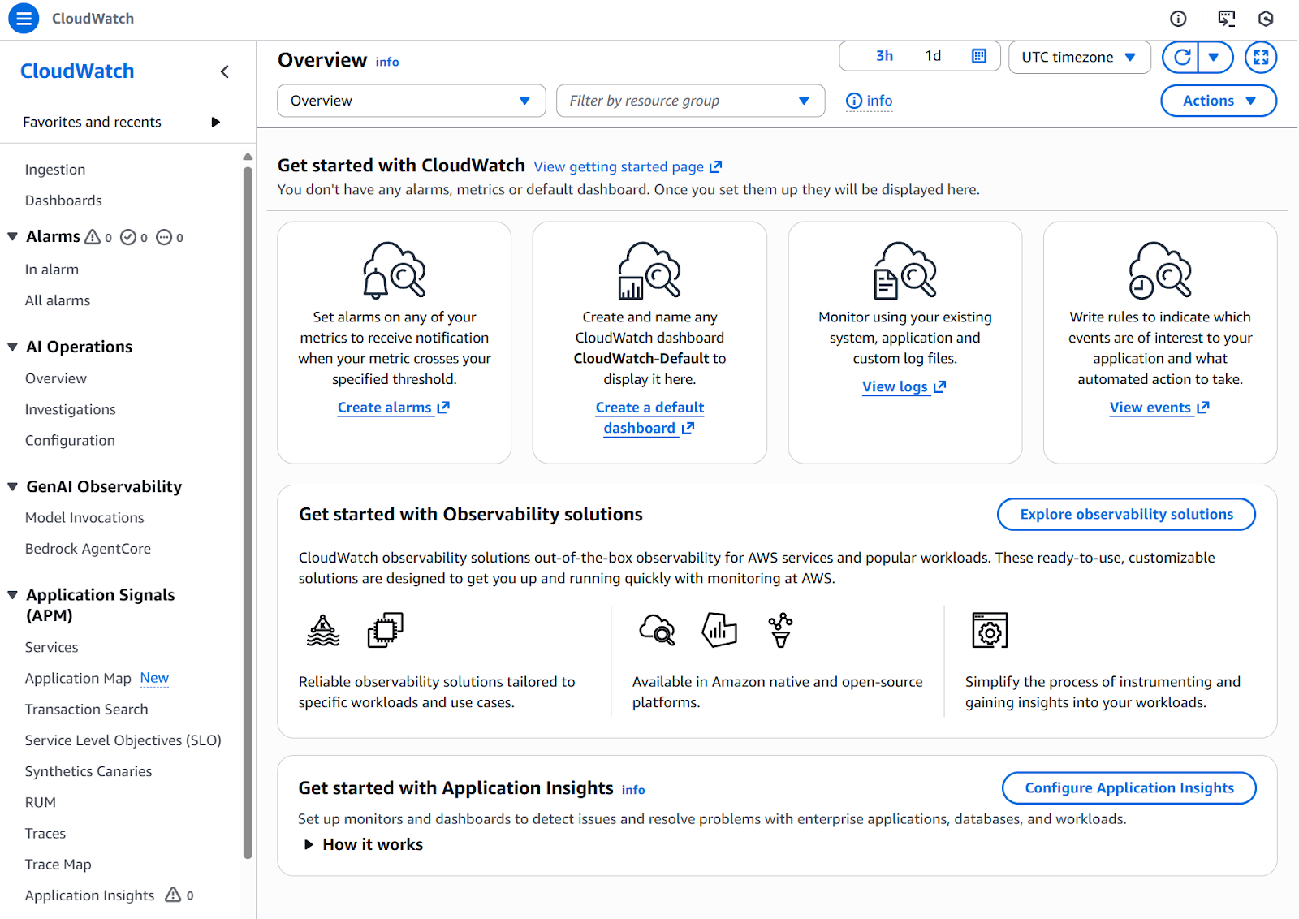This screenshot has width=1299, height=919.
Task: Click the hamburger menu icon beside CloudWatch
Action: pyautogui.click(x=23, y=18)
